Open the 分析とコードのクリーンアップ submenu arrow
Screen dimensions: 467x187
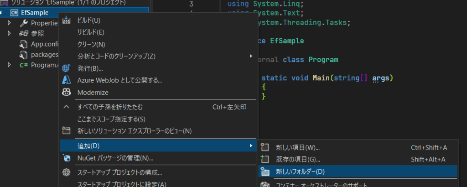pyautogui.click(x=250, y=56)
